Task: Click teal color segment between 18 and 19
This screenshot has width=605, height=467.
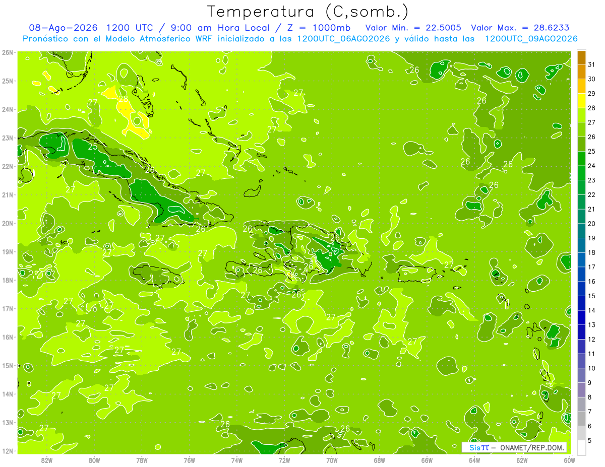Action: 581,245
